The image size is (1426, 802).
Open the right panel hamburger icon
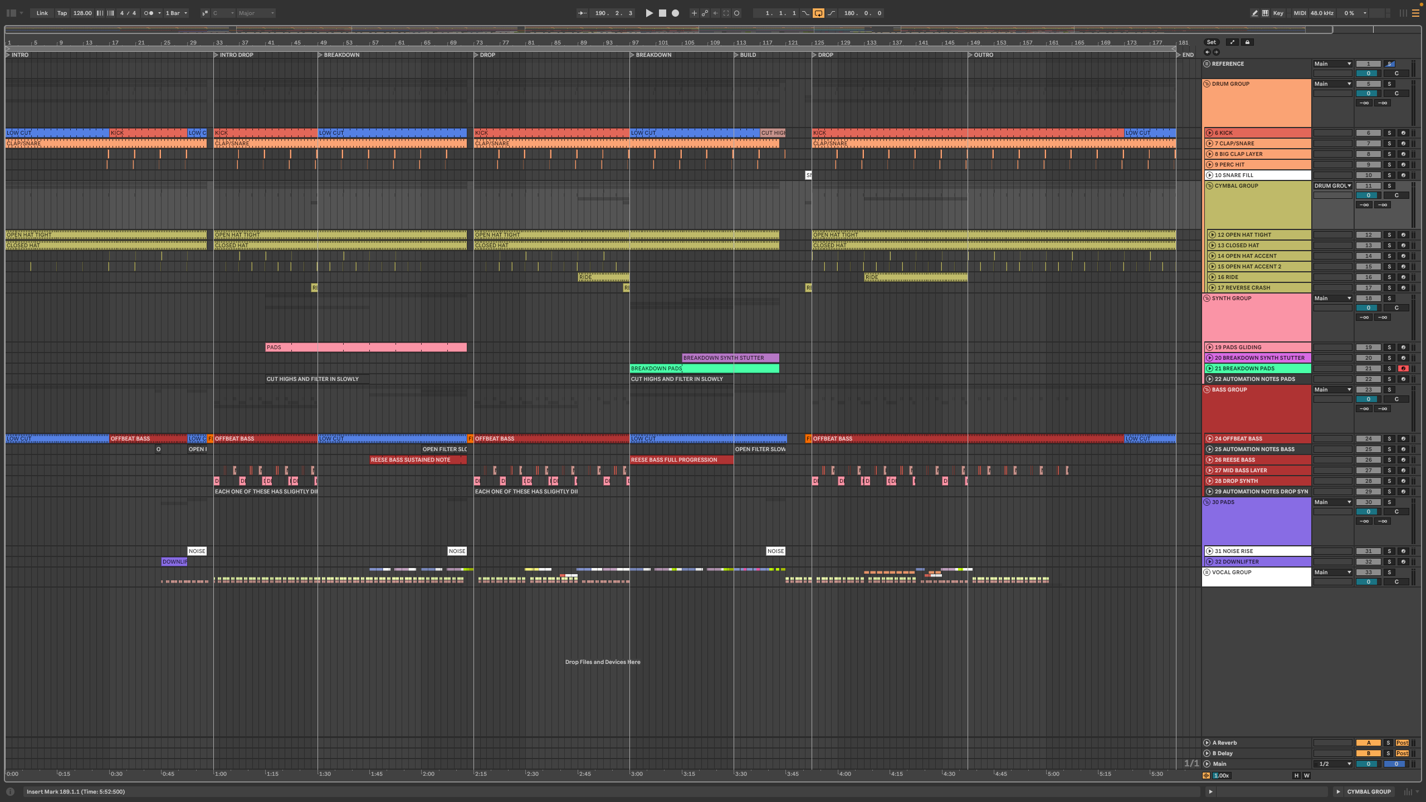pyautogui.click(x=1415, y=13)
